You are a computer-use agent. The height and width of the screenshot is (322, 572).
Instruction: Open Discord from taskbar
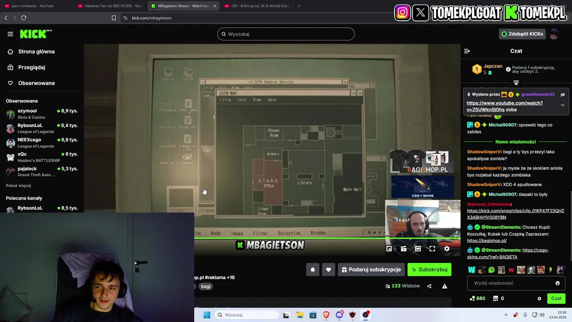(x=339, y=315)
